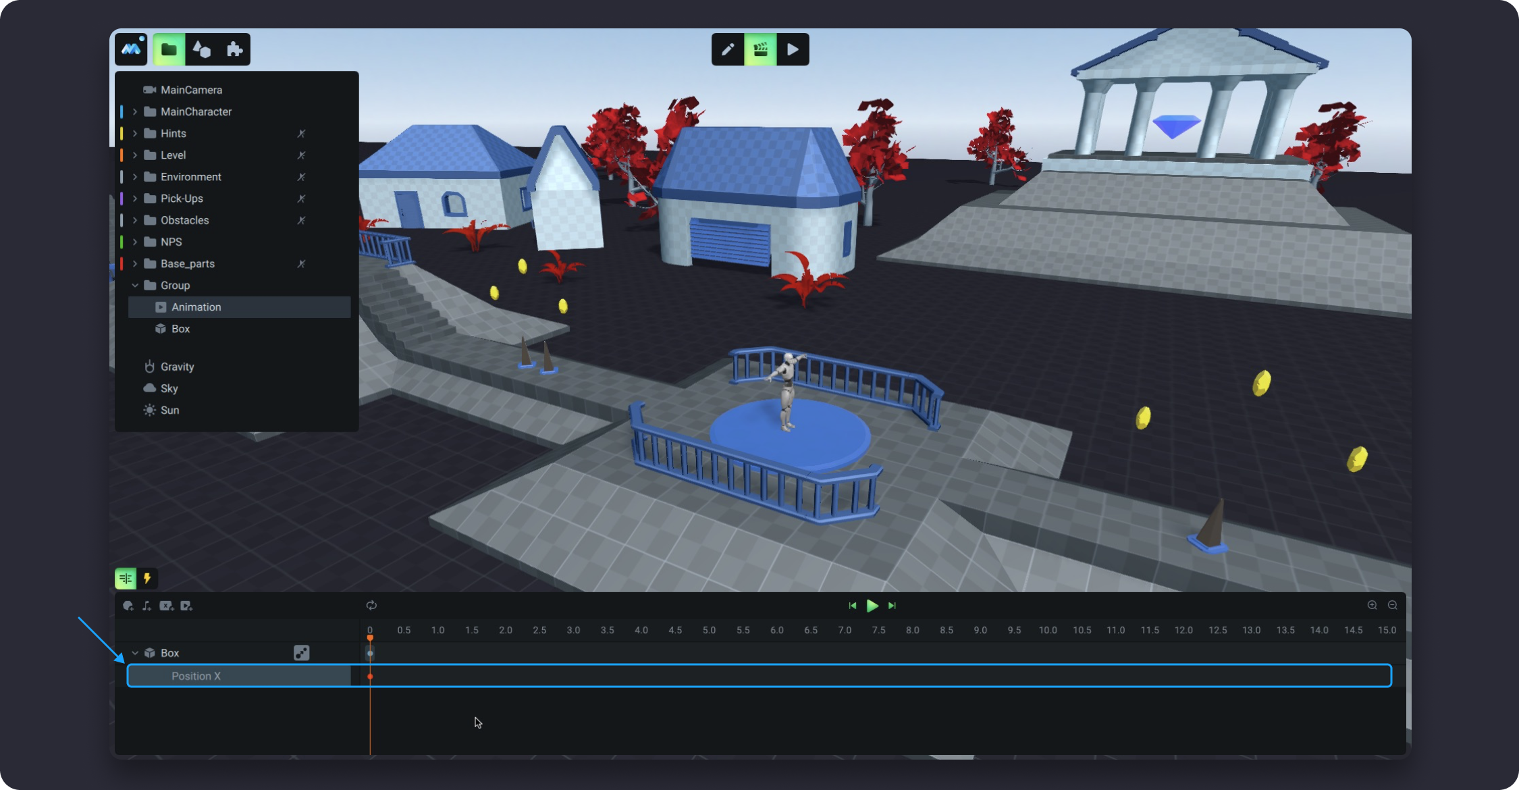
Task: Click the timeline zoom in icon
Action: pyautogui.click(x=1372, y=605)
